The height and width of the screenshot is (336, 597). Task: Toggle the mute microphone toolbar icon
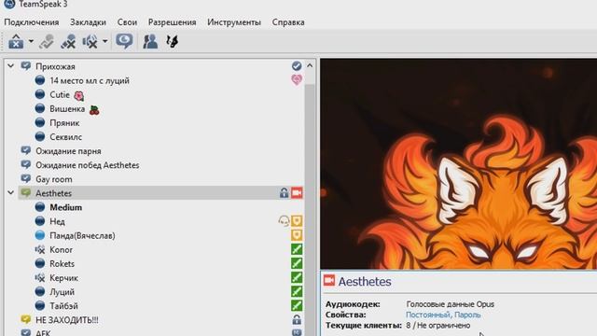click(x=68, y=41)
